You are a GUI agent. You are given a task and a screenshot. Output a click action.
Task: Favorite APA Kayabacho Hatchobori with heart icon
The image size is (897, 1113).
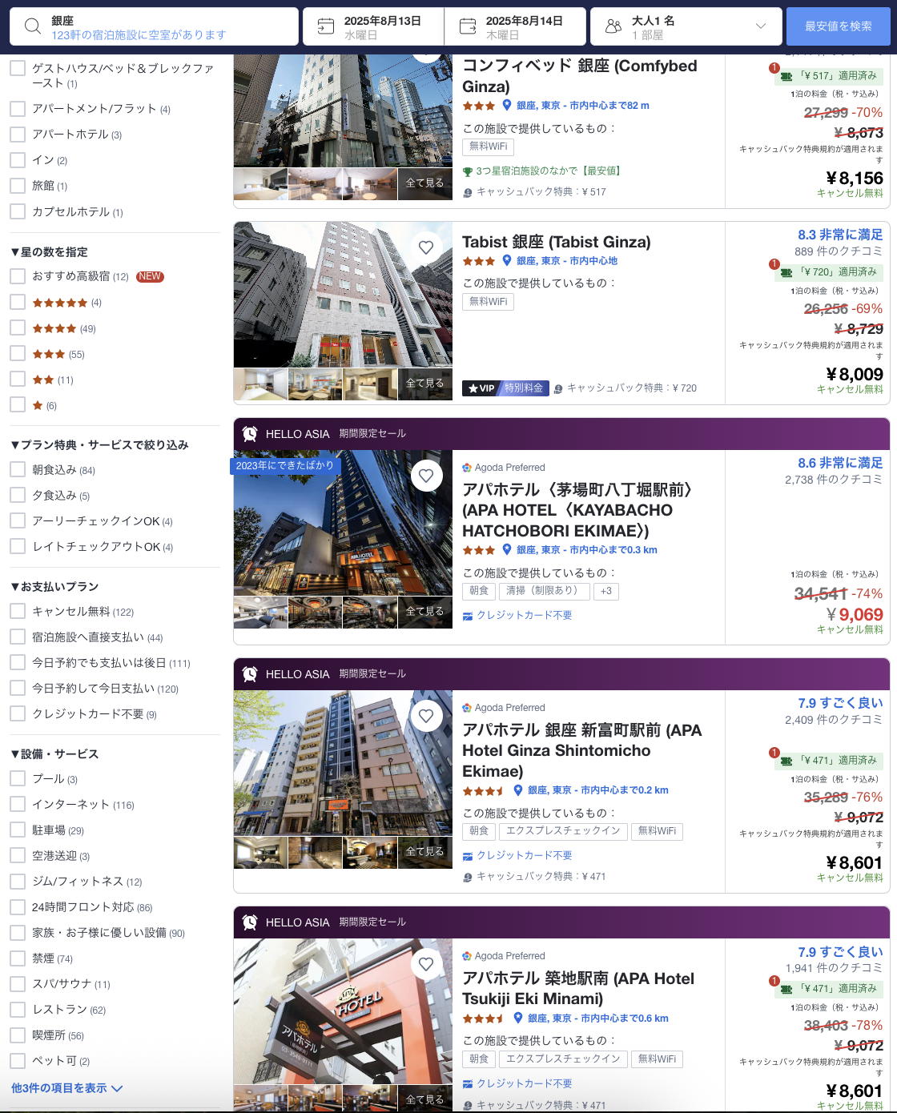pyautogui.click(x=426, y=476)
